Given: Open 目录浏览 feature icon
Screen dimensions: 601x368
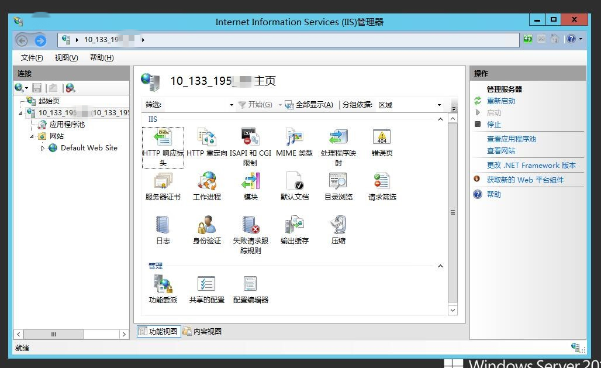Looking at the screenshot, I should (x=338, y=187).
